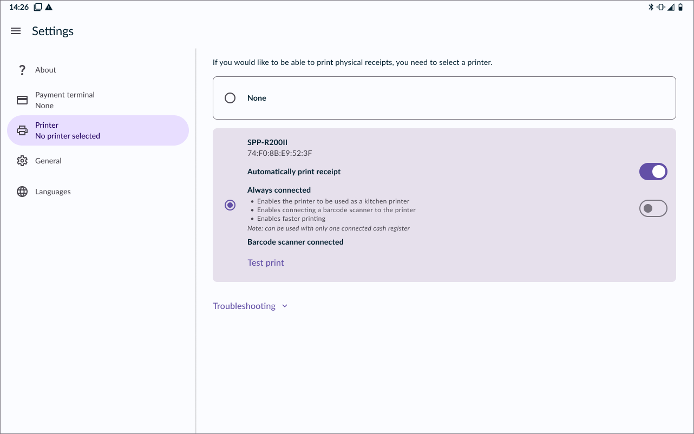Viewport: 694px width, 434px height.
Task: Click the MAC address 74:F0:8B:E9:52:3F
Action: pyautogui.click(x=280, y=153)
